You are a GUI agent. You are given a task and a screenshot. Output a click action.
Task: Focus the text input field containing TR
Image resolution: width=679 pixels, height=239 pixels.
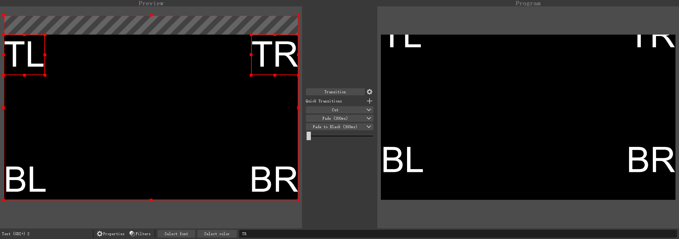pos(458,234)
